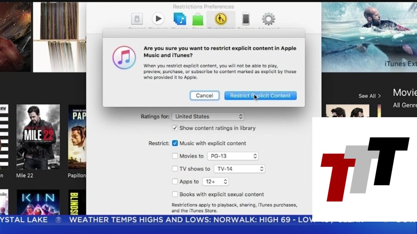This screenshot has width=417, height=234.
Task: Enable the Movies to restriction checkbox
Action: (x=175, y=156)
